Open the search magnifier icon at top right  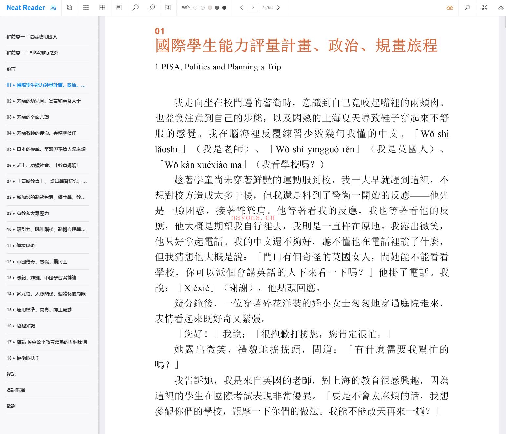click(x=467, y=8)
